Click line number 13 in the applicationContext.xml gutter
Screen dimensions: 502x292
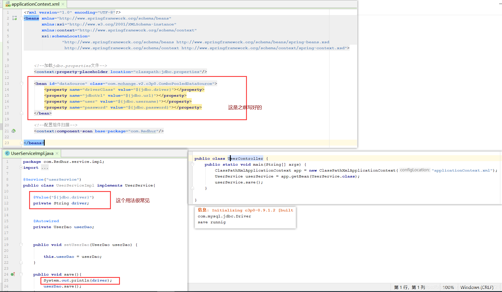click(x=7, y=83)
